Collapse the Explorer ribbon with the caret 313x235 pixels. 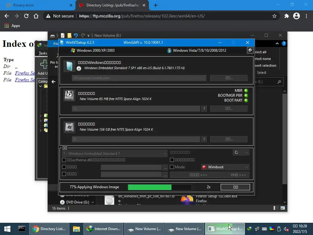[277, 43]
